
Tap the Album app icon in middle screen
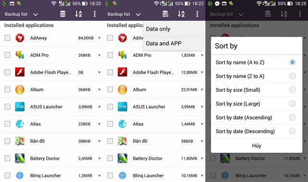pyautogui.click(x=123, y=89)
